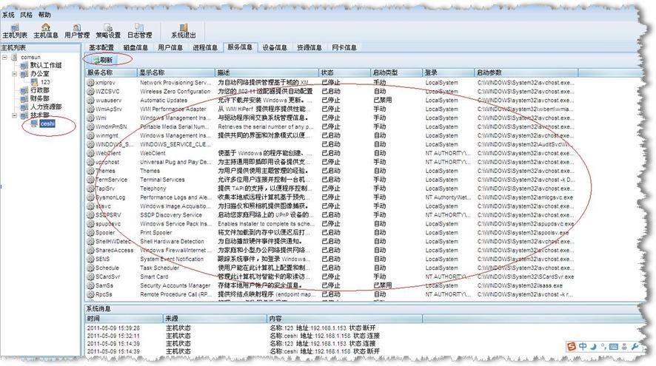Switch to the 进程信息 tab
This screenshot has width=656, height=366.
pos(205,47)
